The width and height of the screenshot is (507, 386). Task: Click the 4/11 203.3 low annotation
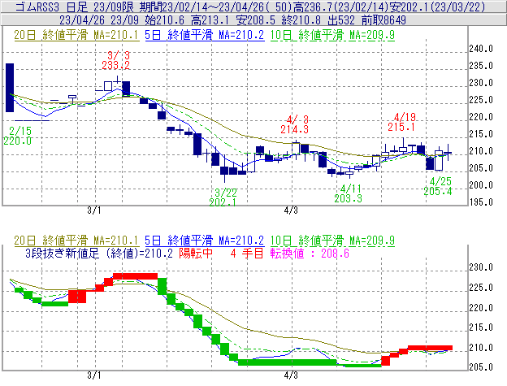pos(349,193)
